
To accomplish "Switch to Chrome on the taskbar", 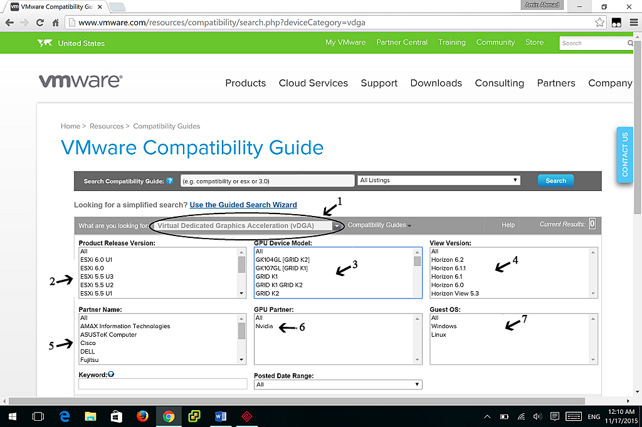I will [168, 416].
